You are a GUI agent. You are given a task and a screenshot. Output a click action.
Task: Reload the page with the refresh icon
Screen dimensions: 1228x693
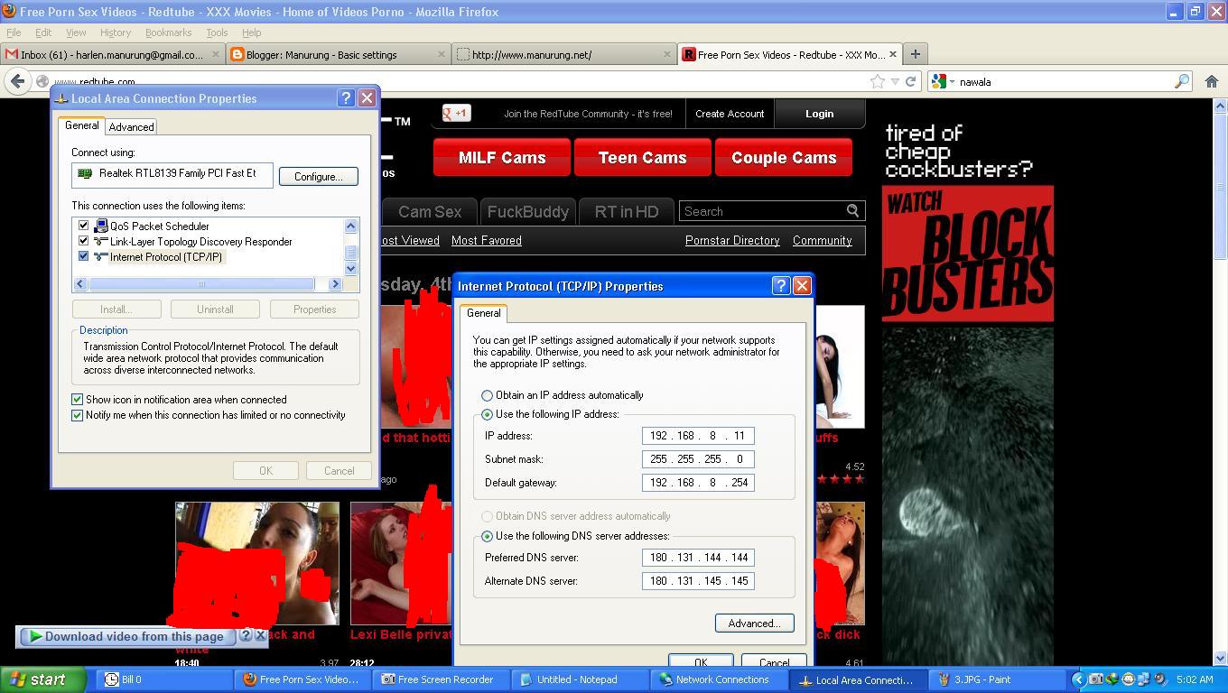911,81
